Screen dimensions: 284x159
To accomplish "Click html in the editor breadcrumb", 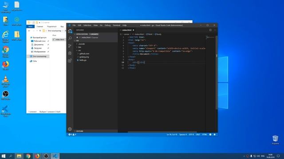I will 149,34.
